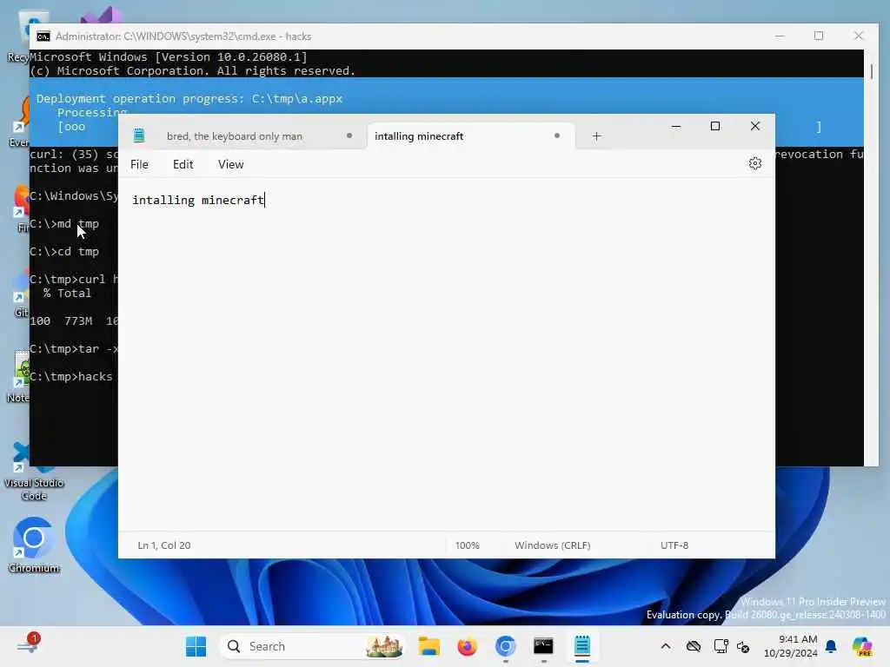The image size is (890, 667).
Task: Open Notepad settings gear
Action: (x=754, y=164)
